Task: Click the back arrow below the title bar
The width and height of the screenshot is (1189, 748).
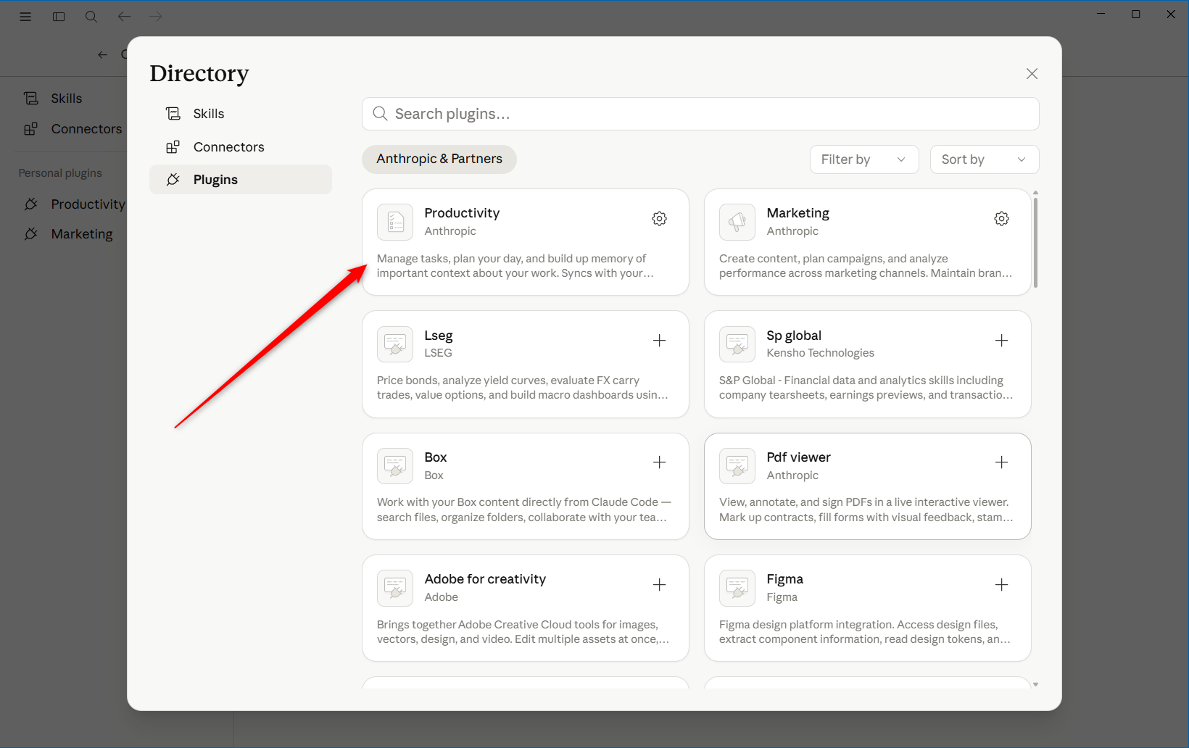Action: coord(103,54)
